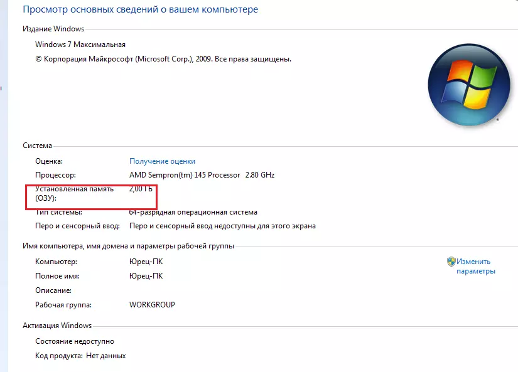
Task: Select the Windows 7 Максимальная edition text
Action: [x=80, y=45]
